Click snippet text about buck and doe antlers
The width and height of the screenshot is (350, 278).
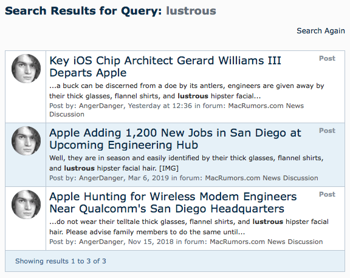[187, 91]
